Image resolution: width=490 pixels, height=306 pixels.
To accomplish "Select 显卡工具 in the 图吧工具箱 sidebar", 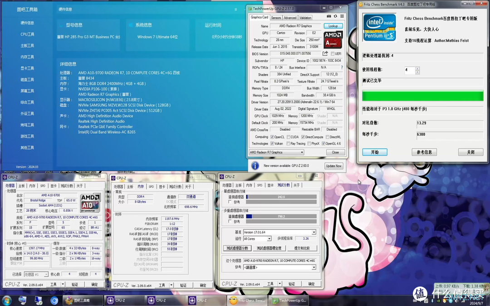I will tap(27, 68).
